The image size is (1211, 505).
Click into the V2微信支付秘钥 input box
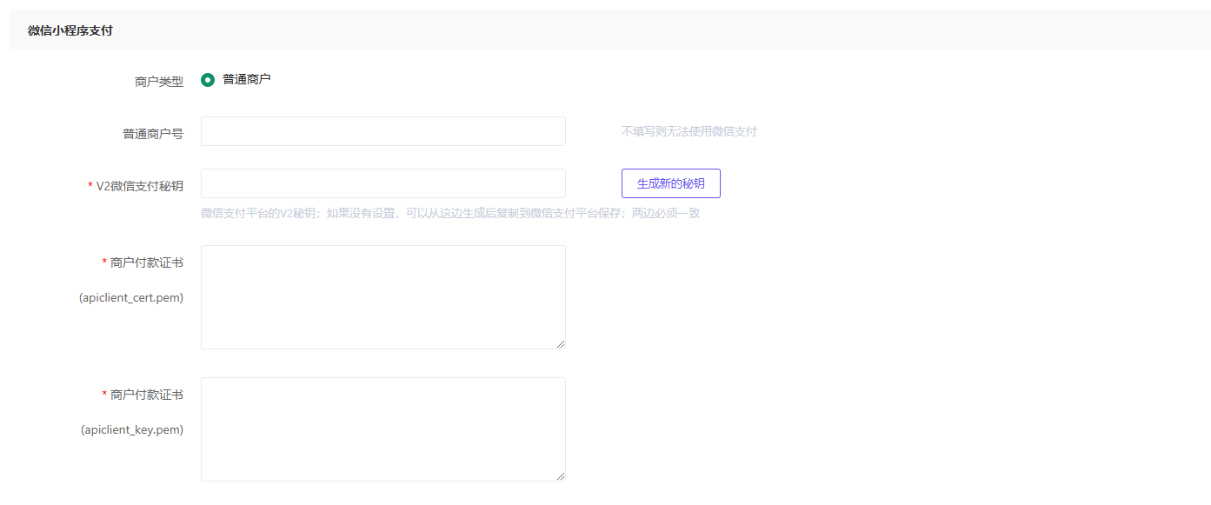tap(383, 183)
